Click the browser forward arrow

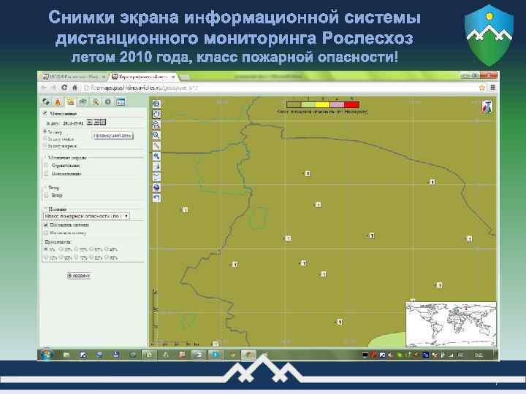(53, 88)
